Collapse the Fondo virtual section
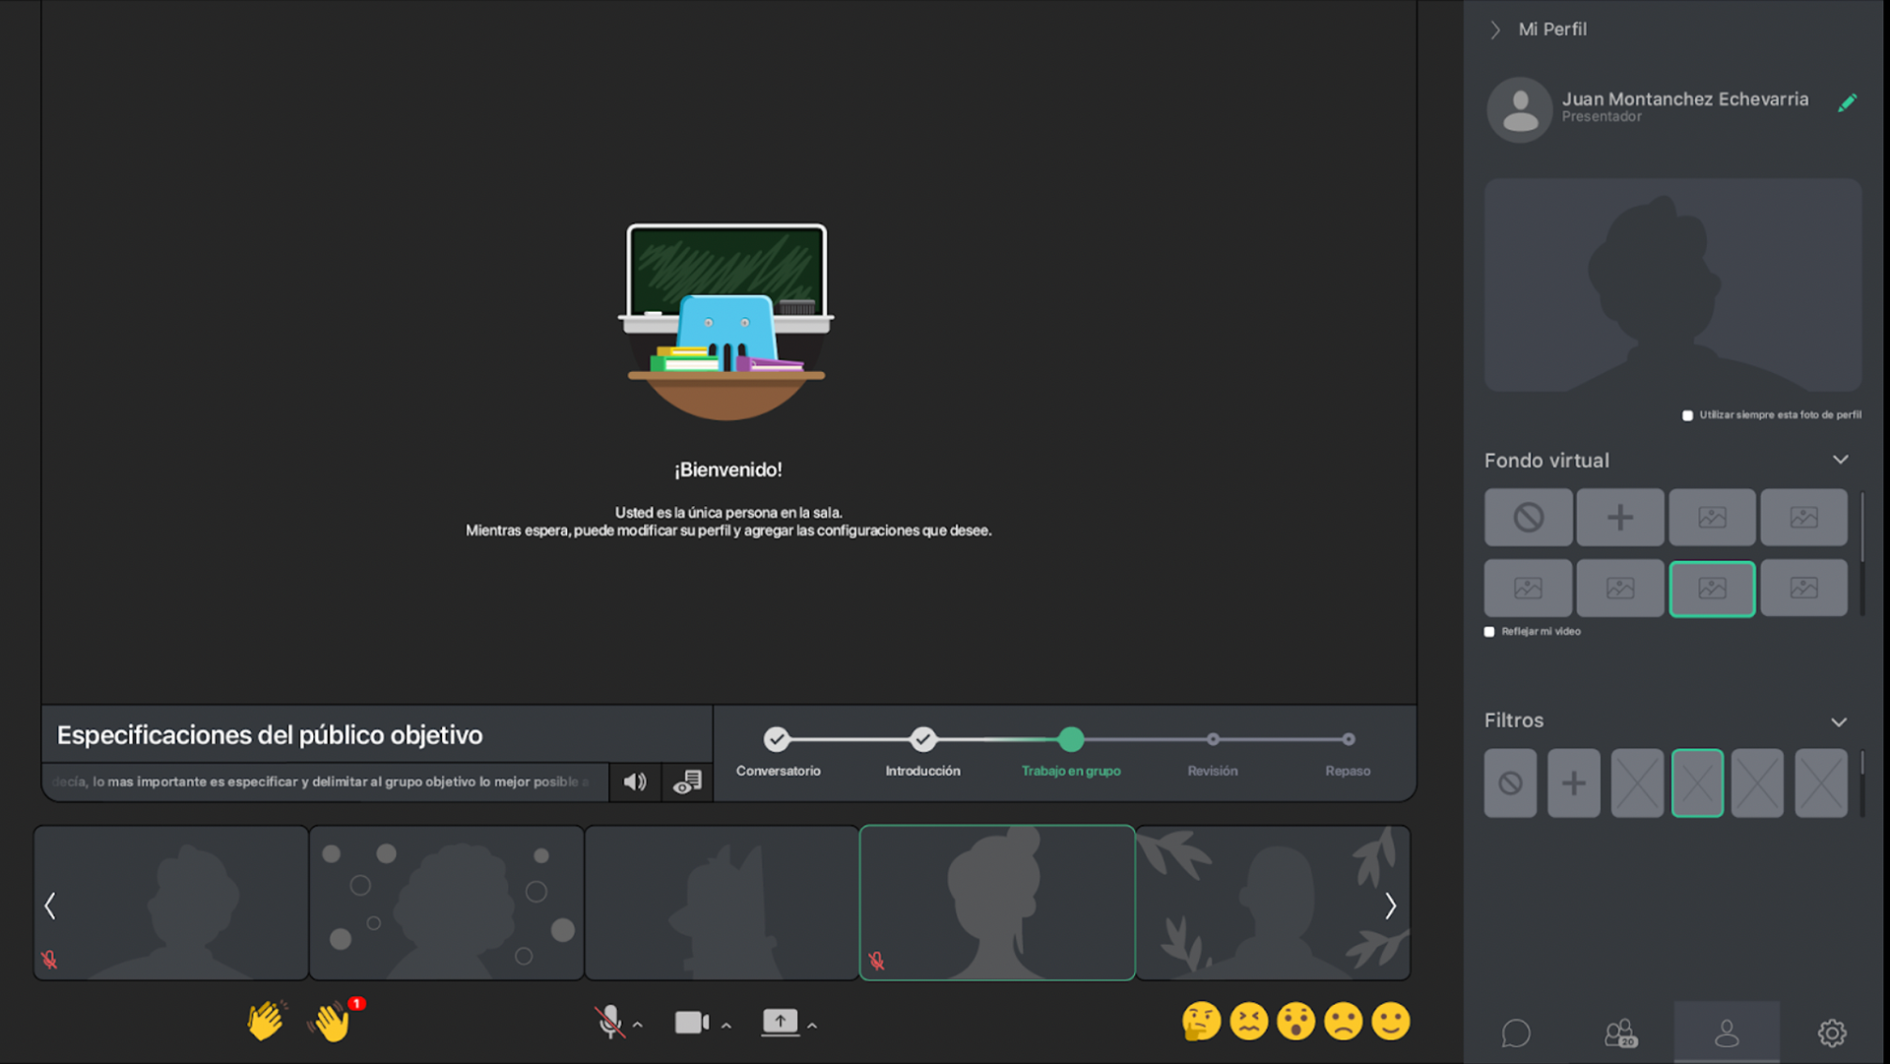The width and height of the screenshot is (1890, 1064). tap(1840, 460)
